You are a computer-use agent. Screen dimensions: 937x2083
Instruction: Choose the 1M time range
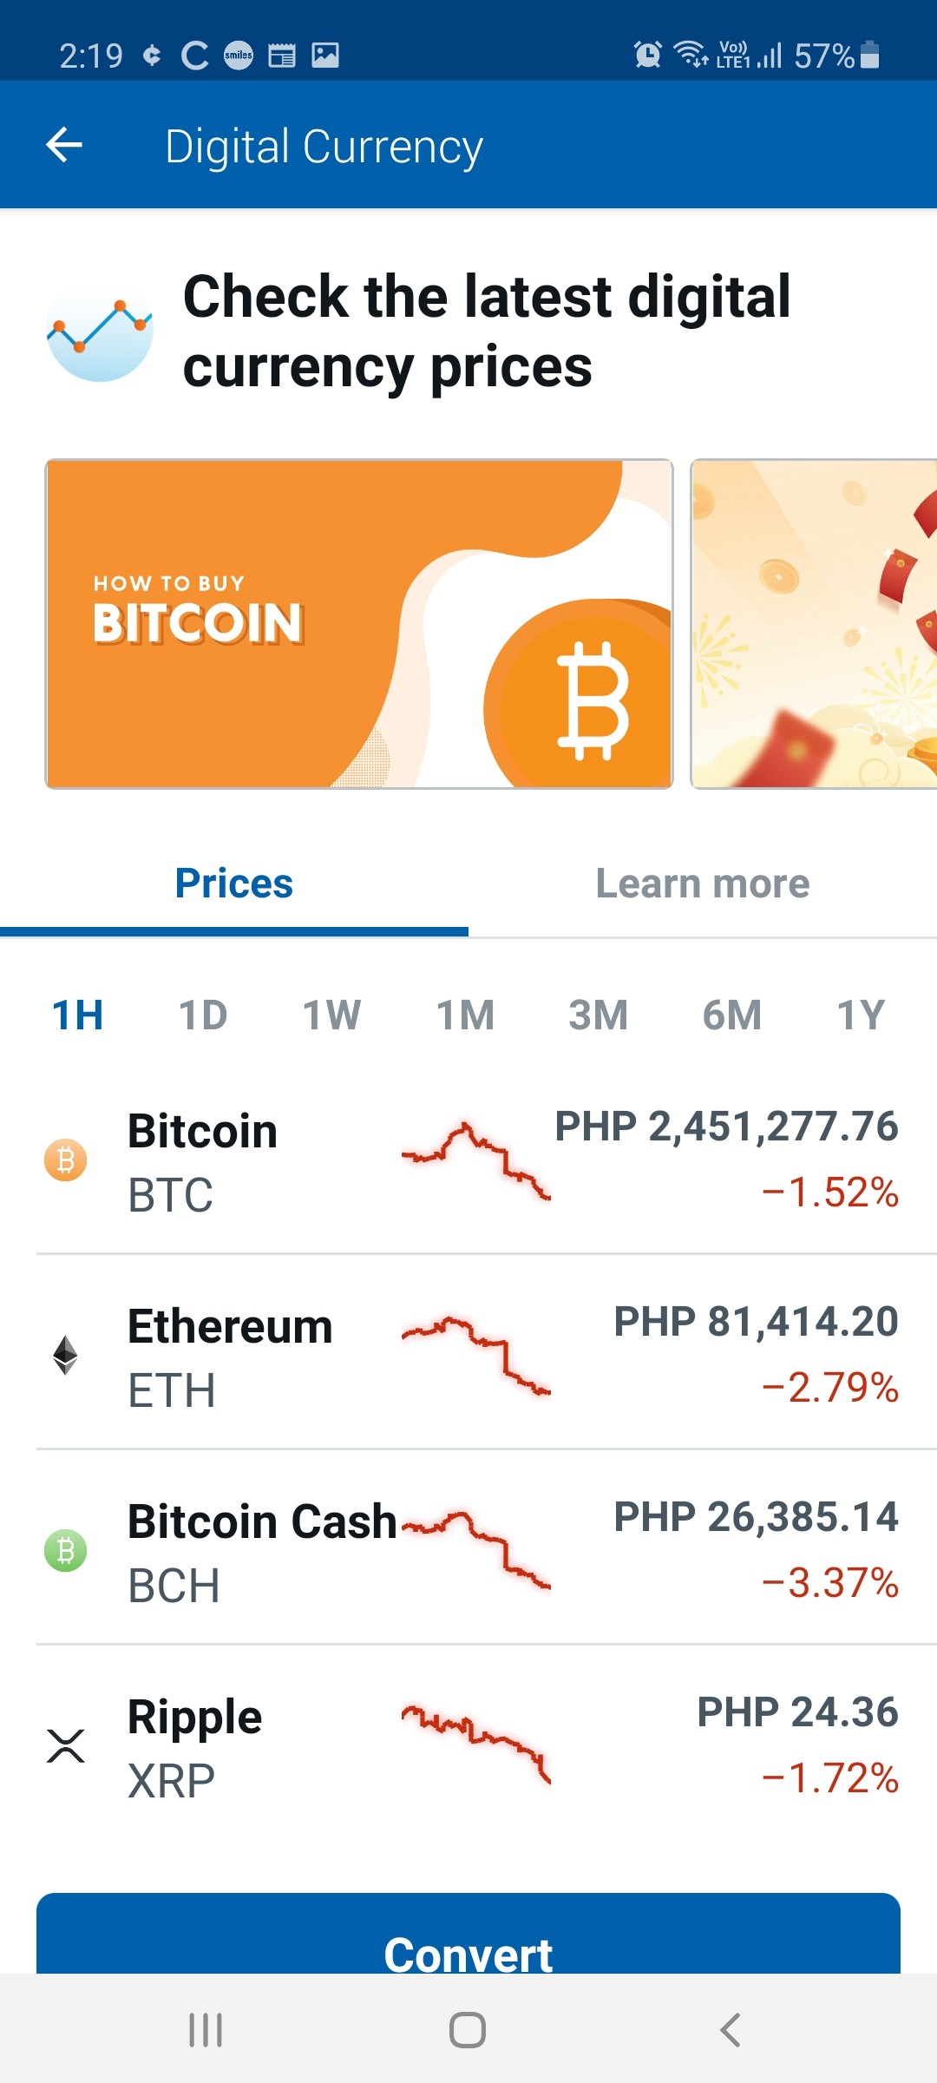pos(466,1015)
